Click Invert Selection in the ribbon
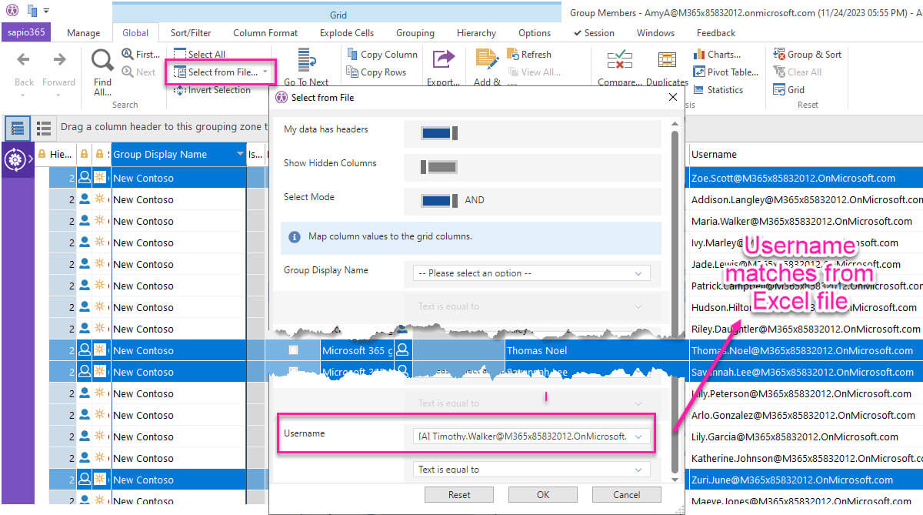 pyautogui.click(x=212, y=90)
